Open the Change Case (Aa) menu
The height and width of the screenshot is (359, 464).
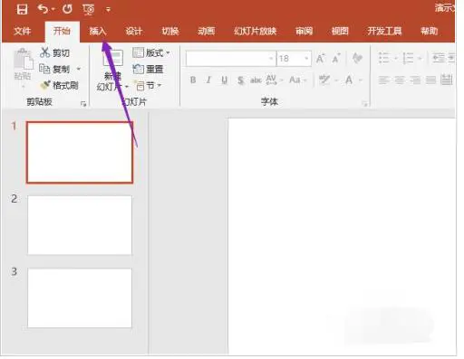pyautogui.click(x=297, y=80)
